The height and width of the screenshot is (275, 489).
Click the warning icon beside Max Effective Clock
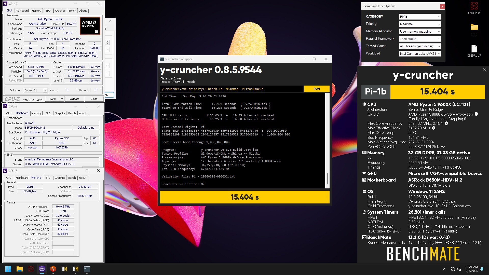click(x=434, y=128)
